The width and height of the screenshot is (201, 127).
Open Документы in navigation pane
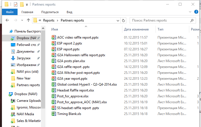point(25,51)
